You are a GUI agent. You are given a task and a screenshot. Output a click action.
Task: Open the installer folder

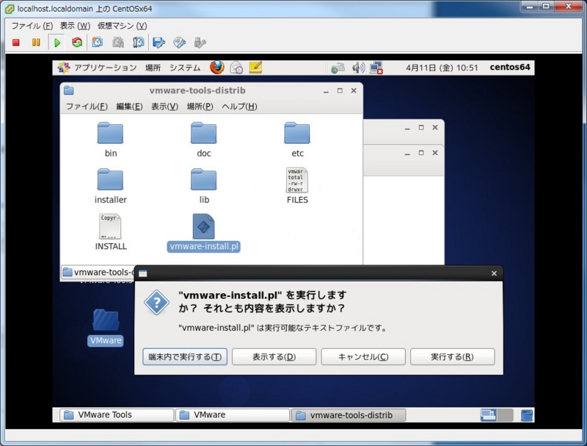click(111, 187)
